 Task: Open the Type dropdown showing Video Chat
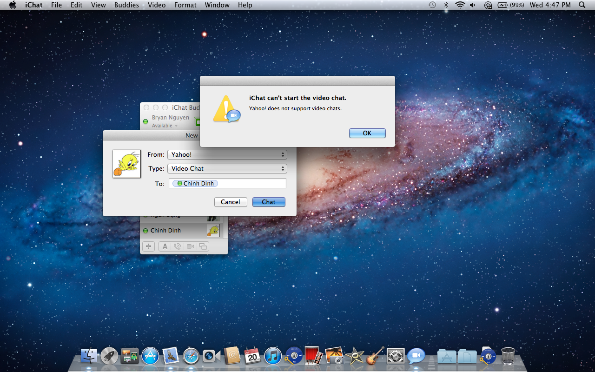tap(227, 168)
